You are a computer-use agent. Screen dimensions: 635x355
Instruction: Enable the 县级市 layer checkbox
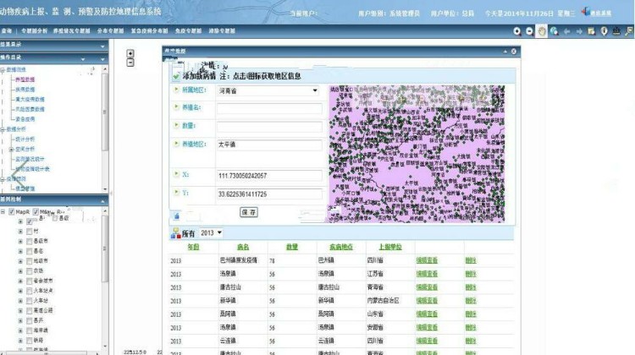pos(29,242)
